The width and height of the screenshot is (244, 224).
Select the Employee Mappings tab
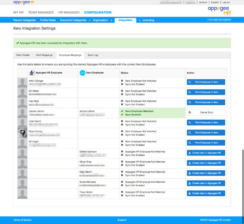click(x=70, y=55)
